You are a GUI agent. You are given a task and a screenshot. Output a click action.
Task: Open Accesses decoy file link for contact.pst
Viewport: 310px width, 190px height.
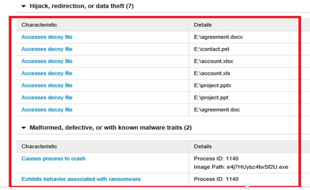pyautogui.click(x=47, y=49)
